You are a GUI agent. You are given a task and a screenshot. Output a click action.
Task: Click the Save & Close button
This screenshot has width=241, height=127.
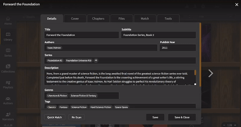click(182, 117)
